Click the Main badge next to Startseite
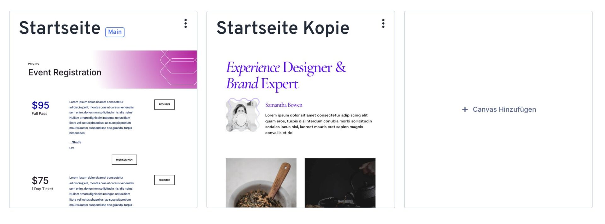The image size is (605, 224). [x=115, y=32]
